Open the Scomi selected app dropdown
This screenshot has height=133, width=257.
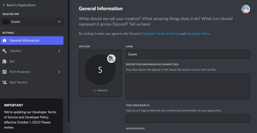click(x=32, y=22)
